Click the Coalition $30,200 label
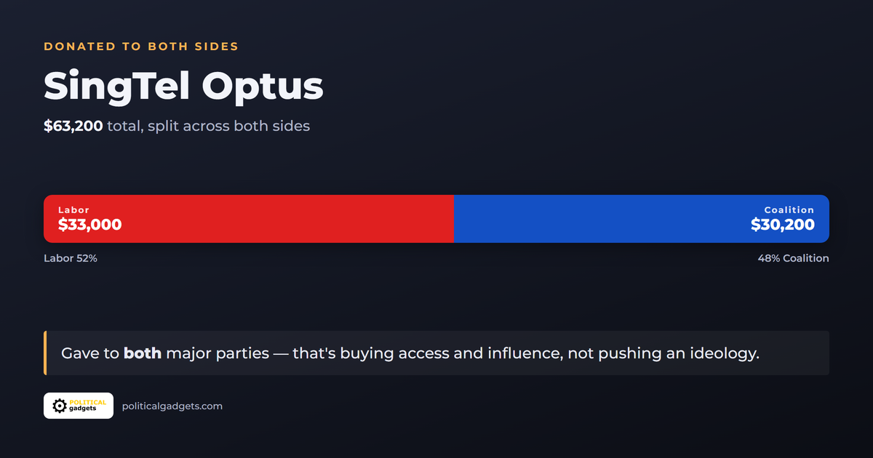Image resolution: width=873 pixels, height=458 pixels. coord(783,225)
